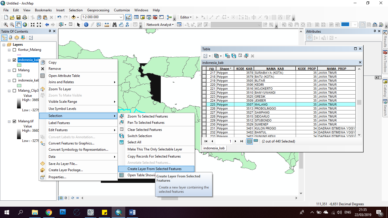Open the ArcToolbox window icon
Image resolution: width=388 pixels, height=218 pixels.
coord(385,53)
